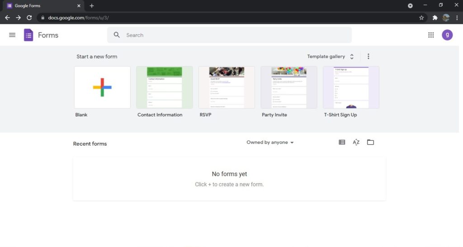463x247 pixels.
Task: Click the Recent forms heading
Action: coord(90,144)
